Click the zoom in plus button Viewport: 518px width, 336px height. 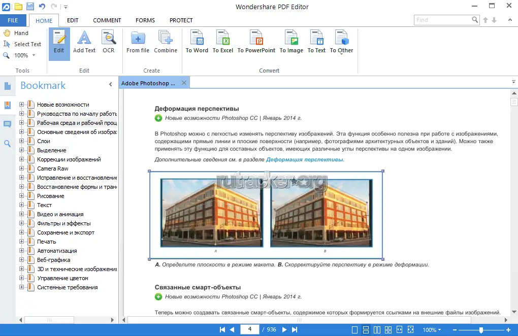pos(508,330)
